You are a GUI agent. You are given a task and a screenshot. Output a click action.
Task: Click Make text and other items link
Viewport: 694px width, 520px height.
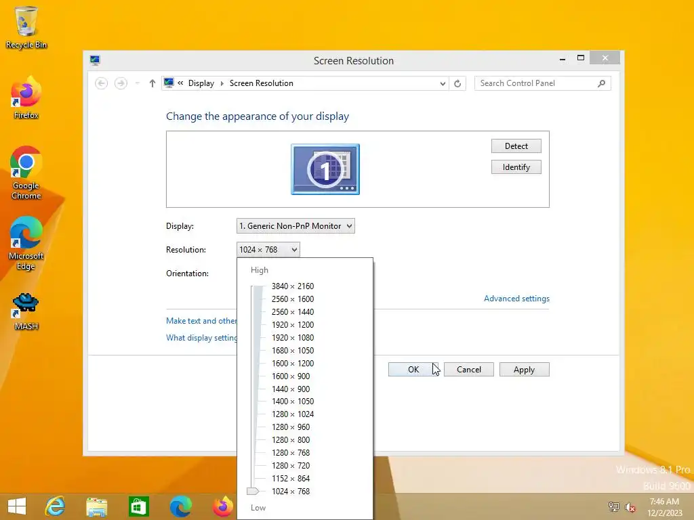201,321
